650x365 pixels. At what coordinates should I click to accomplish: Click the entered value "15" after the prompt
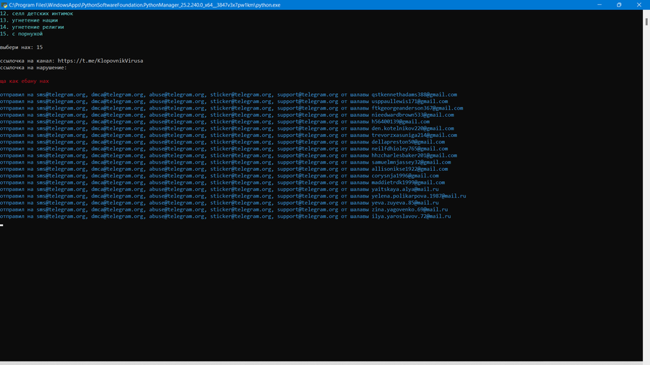point(40,47)
